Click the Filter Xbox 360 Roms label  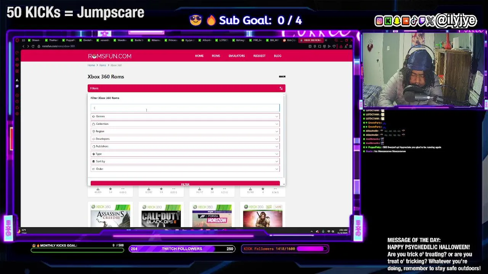tap(105, 98)
